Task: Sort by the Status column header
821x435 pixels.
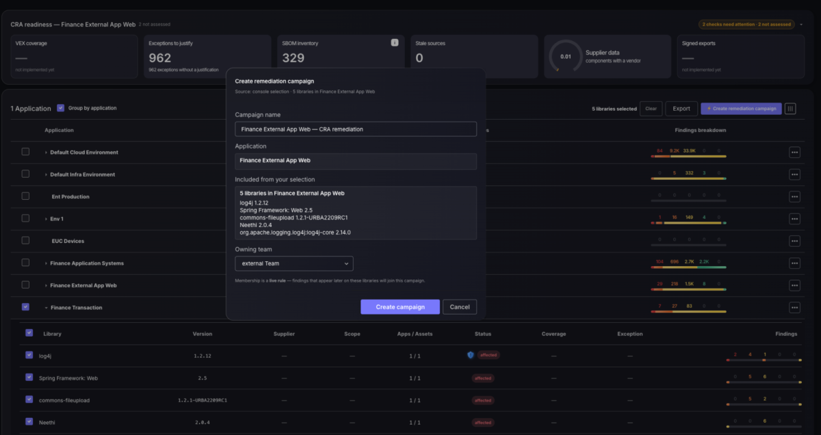Action: (x=483, y=334)
